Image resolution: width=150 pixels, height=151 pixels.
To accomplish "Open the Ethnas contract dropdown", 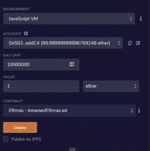I will 69,110.
